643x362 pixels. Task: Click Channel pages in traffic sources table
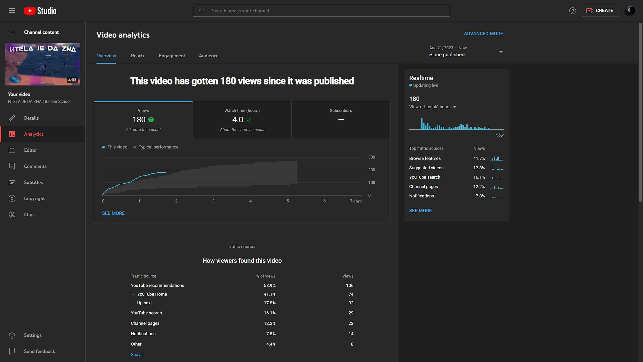tap(242, 323)
